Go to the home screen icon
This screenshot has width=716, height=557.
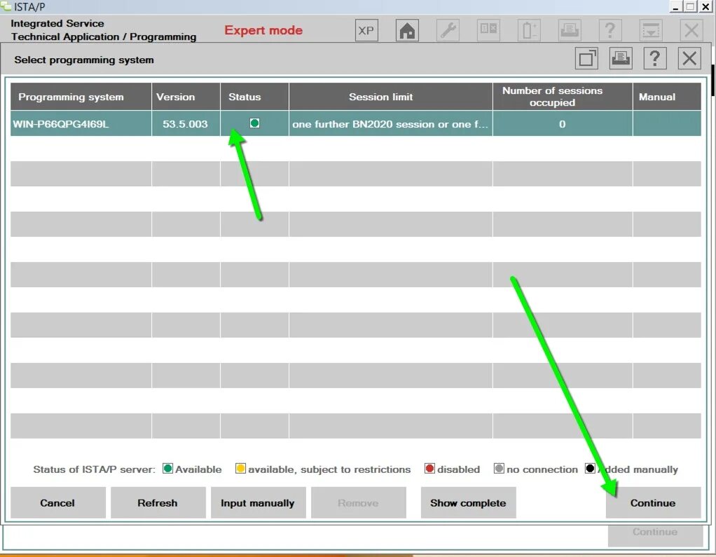coord(407,31)
